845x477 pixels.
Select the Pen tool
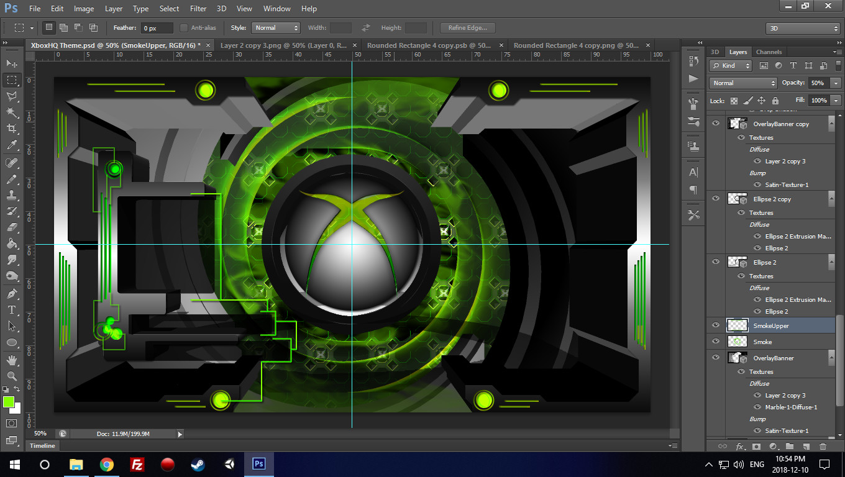[x=12, y=293]
